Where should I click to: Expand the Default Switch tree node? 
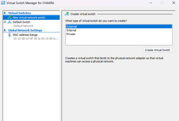[5, 22]
